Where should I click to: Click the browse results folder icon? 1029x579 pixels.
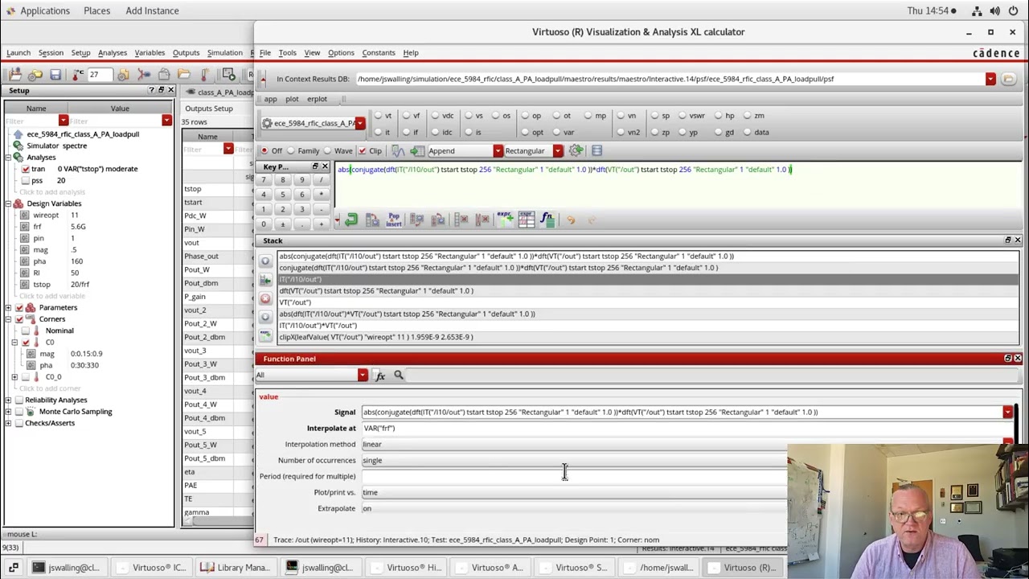point(1009,79)
